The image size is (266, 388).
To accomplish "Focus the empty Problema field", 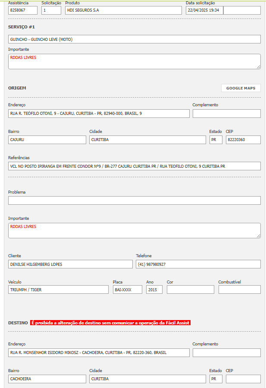I will point(134,200).
